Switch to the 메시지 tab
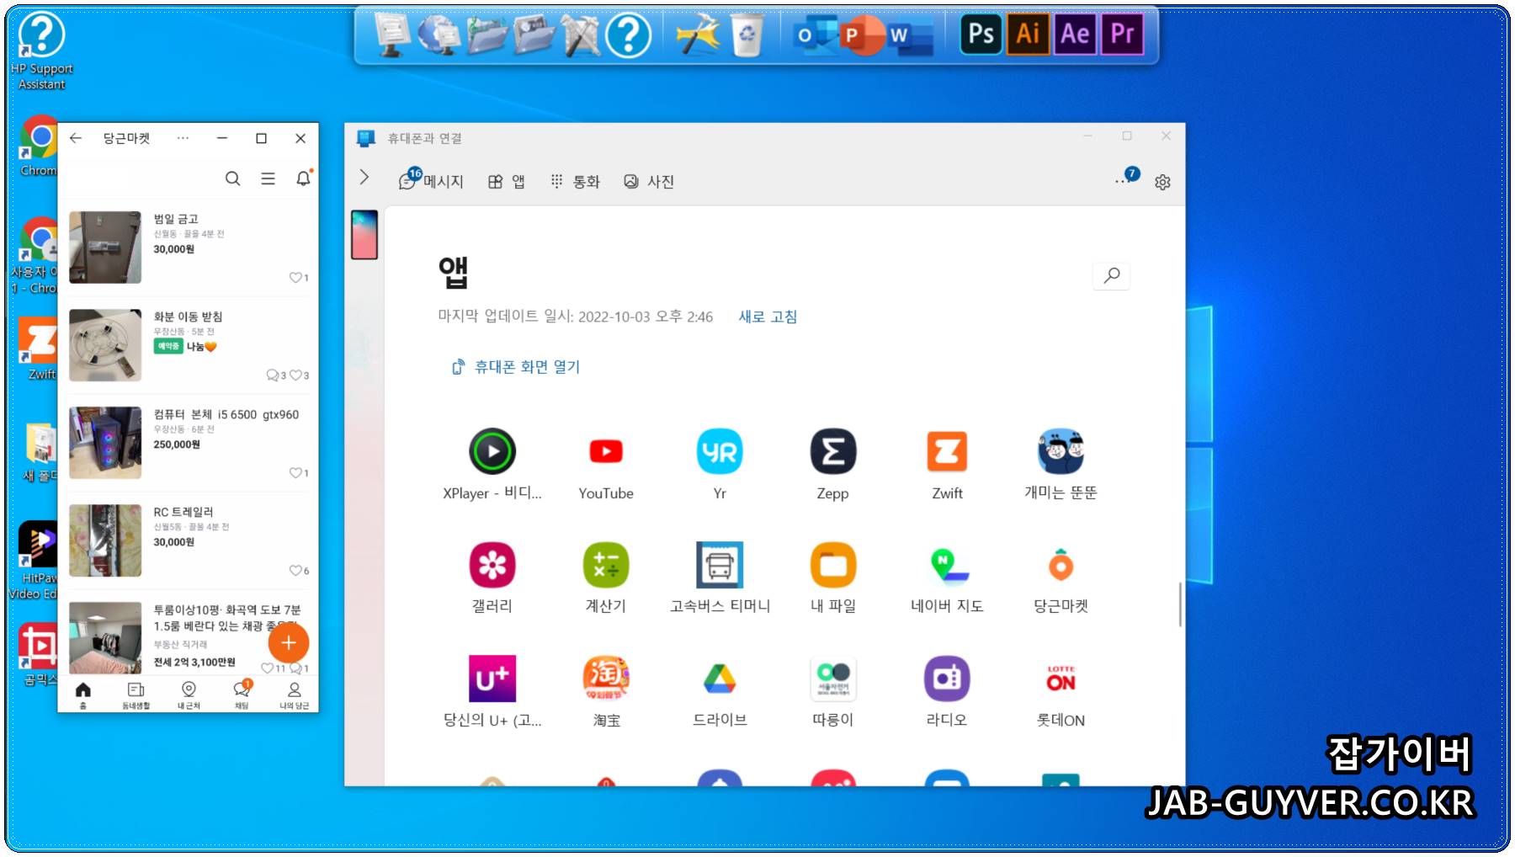The image size is (1515, 857). (431, 181)
